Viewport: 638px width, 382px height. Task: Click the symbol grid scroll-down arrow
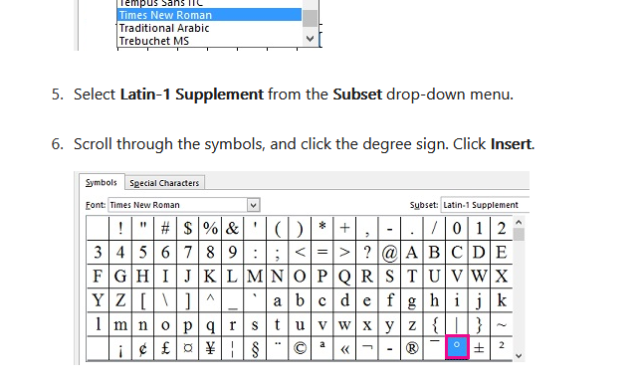519,355
